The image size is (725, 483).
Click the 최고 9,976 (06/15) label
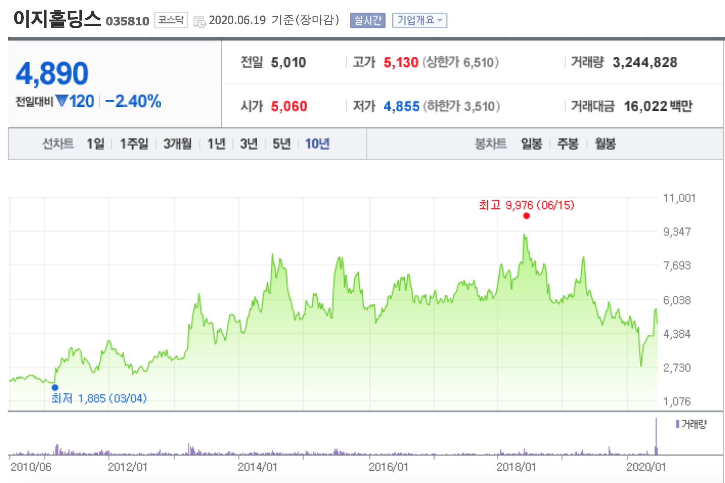[527, 205]
